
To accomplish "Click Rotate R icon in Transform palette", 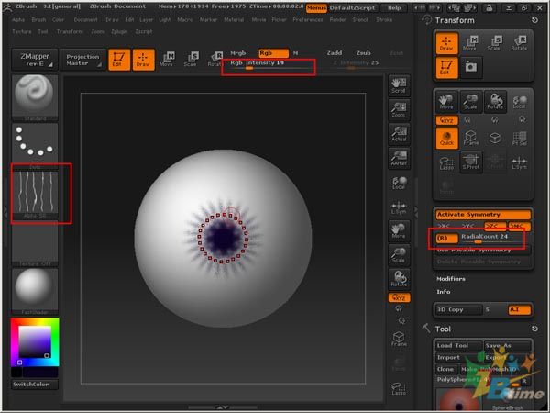I will pos(519,43).
